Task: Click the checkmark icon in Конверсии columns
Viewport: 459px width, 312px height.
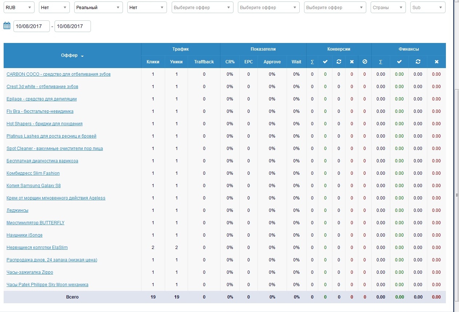Action: coord(325,62)
